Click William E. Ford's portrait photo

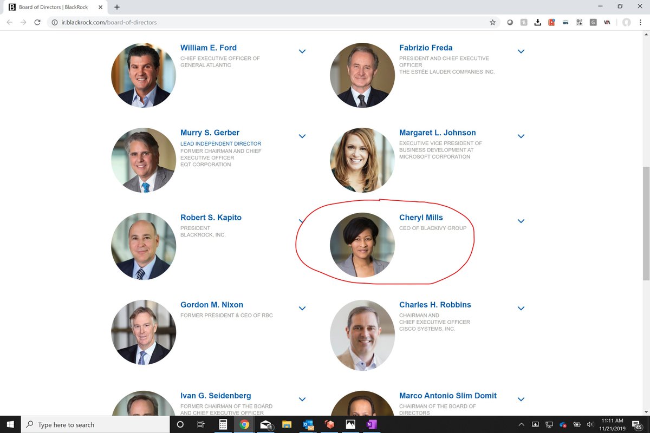[x=144, y=75]
